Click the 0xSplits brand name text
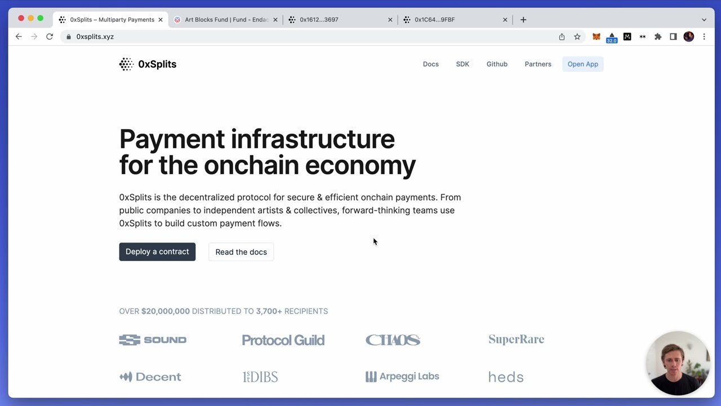721x406 pixels. pos(157,64)
